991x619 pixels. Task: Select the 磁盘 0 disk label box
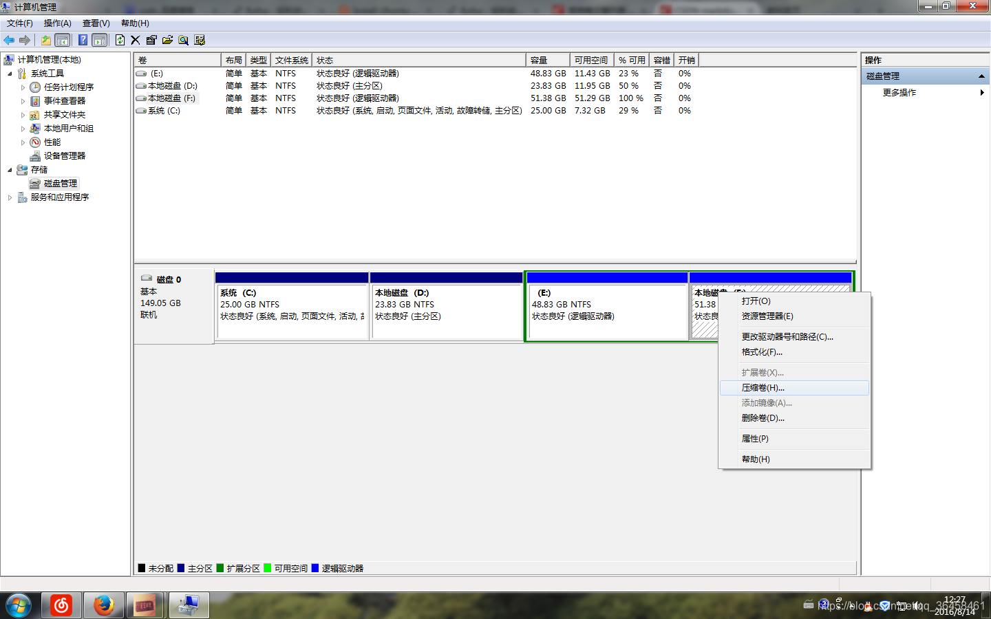click(x=174, y=306)
